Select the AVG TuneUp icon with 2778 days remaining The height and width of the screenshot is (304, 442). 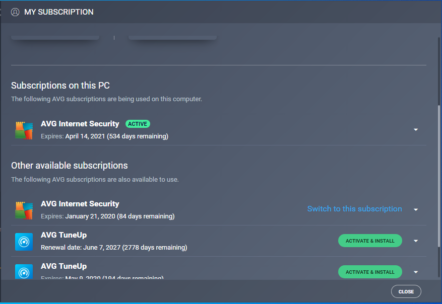click(24, 241)
